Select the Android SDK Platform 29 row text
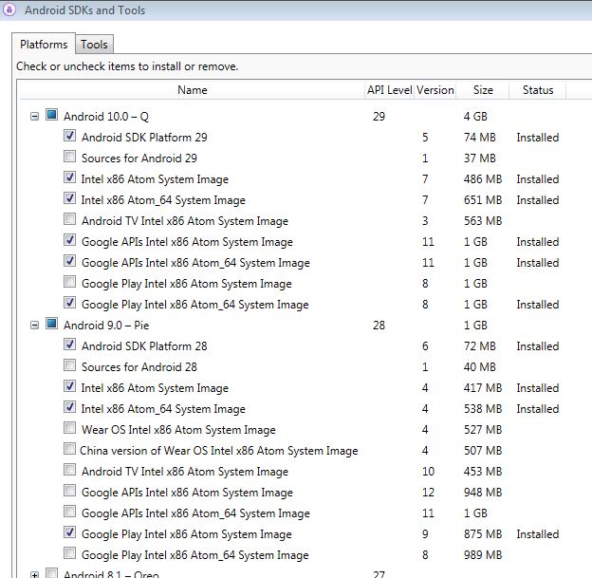The width and height of the screenshot is (592, 578). [144, 137]
